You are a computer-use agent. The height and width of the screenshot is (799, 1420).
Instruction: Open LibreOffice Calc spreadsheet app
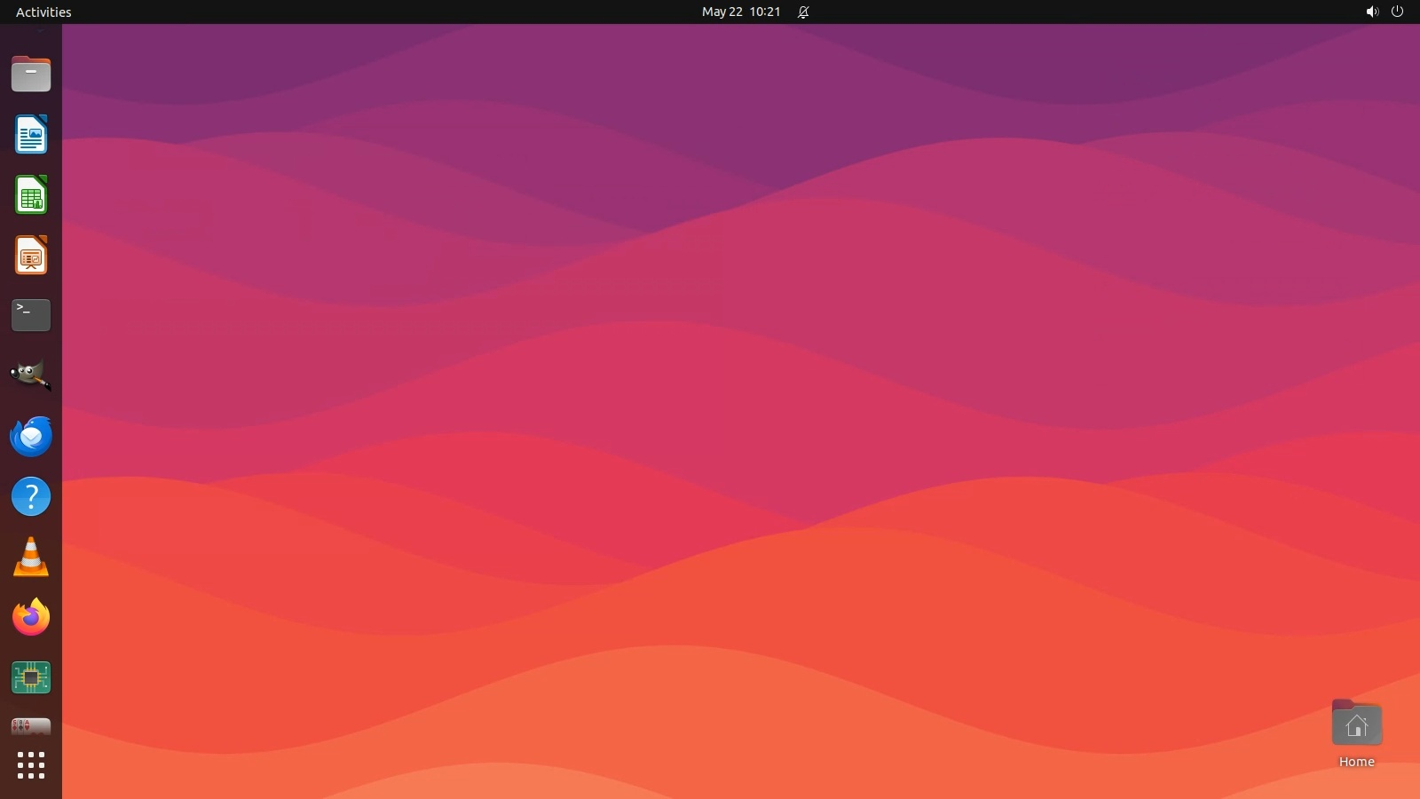[x=31, y=195]
